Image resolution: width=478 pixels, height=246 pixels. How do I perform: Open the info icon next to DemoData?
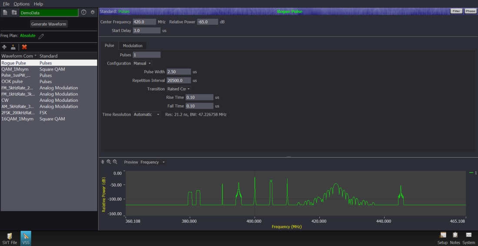click(84, 13)
